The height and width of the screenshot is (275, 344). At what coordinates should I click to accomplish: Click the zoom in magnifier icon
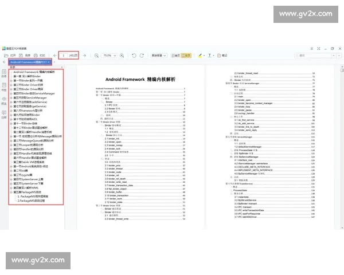[x=122, y=56]
